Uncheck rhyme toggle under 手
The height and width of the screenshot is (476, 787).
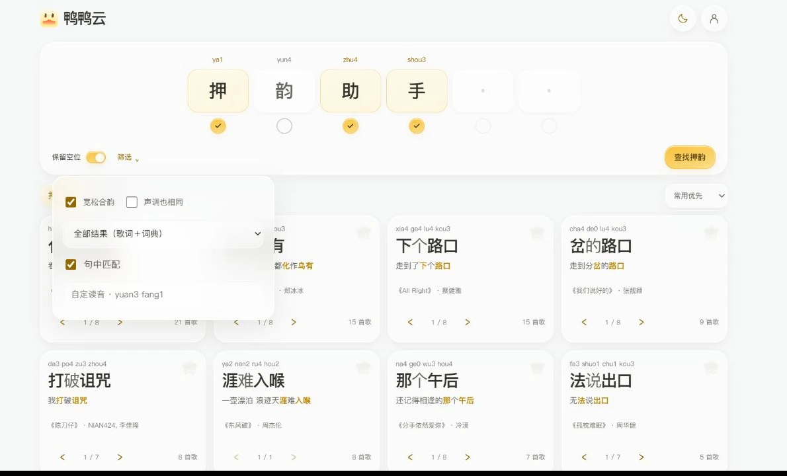pyautogui.click(x=417, y=126)
